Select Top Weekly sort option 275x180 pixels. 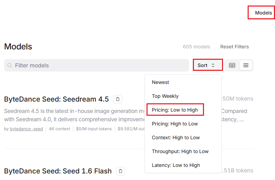(x=165, y=96)
